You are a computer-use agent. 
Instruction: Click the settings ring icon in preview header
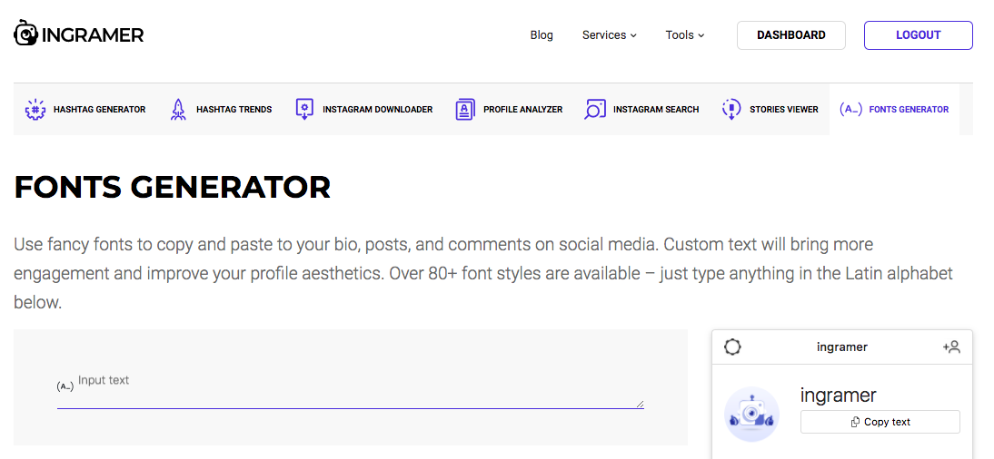(733, 347)
